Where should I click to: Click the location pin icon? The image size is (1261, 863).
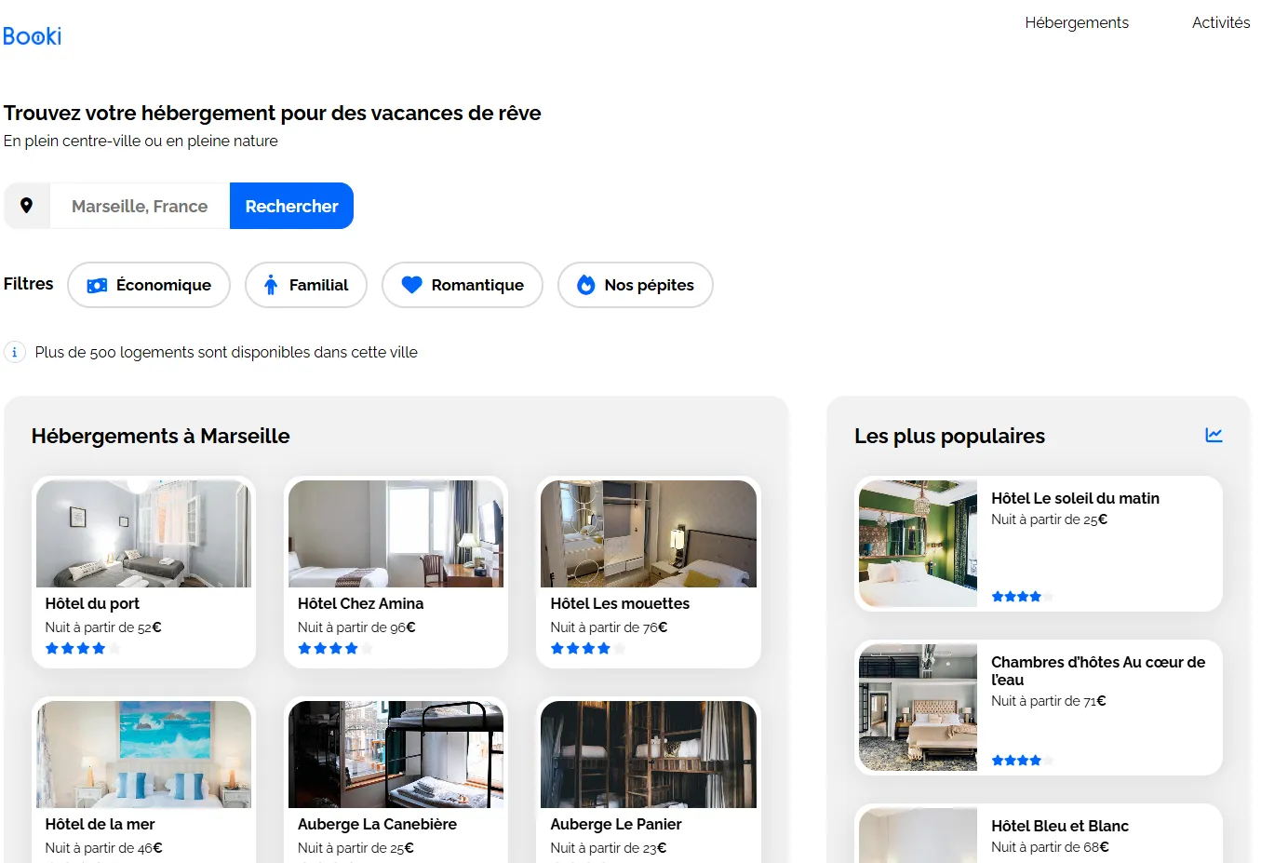[27, 206]
